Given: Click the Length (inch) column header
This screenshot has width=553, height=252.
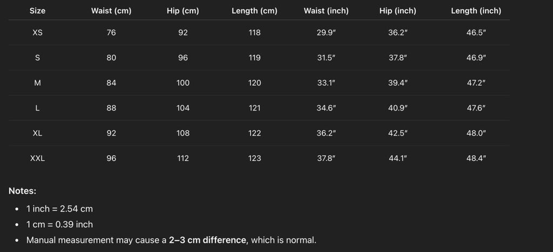Looking at the screenshot, I should [x=476, y=11].
